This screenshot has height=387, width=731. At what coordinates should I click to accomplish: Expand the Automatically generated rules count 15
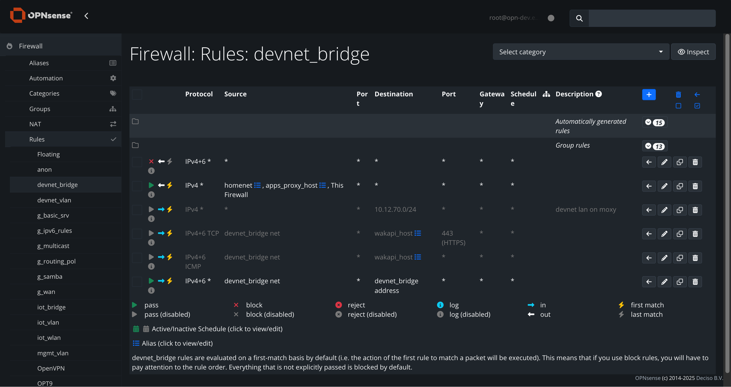[x=655, y=122]
